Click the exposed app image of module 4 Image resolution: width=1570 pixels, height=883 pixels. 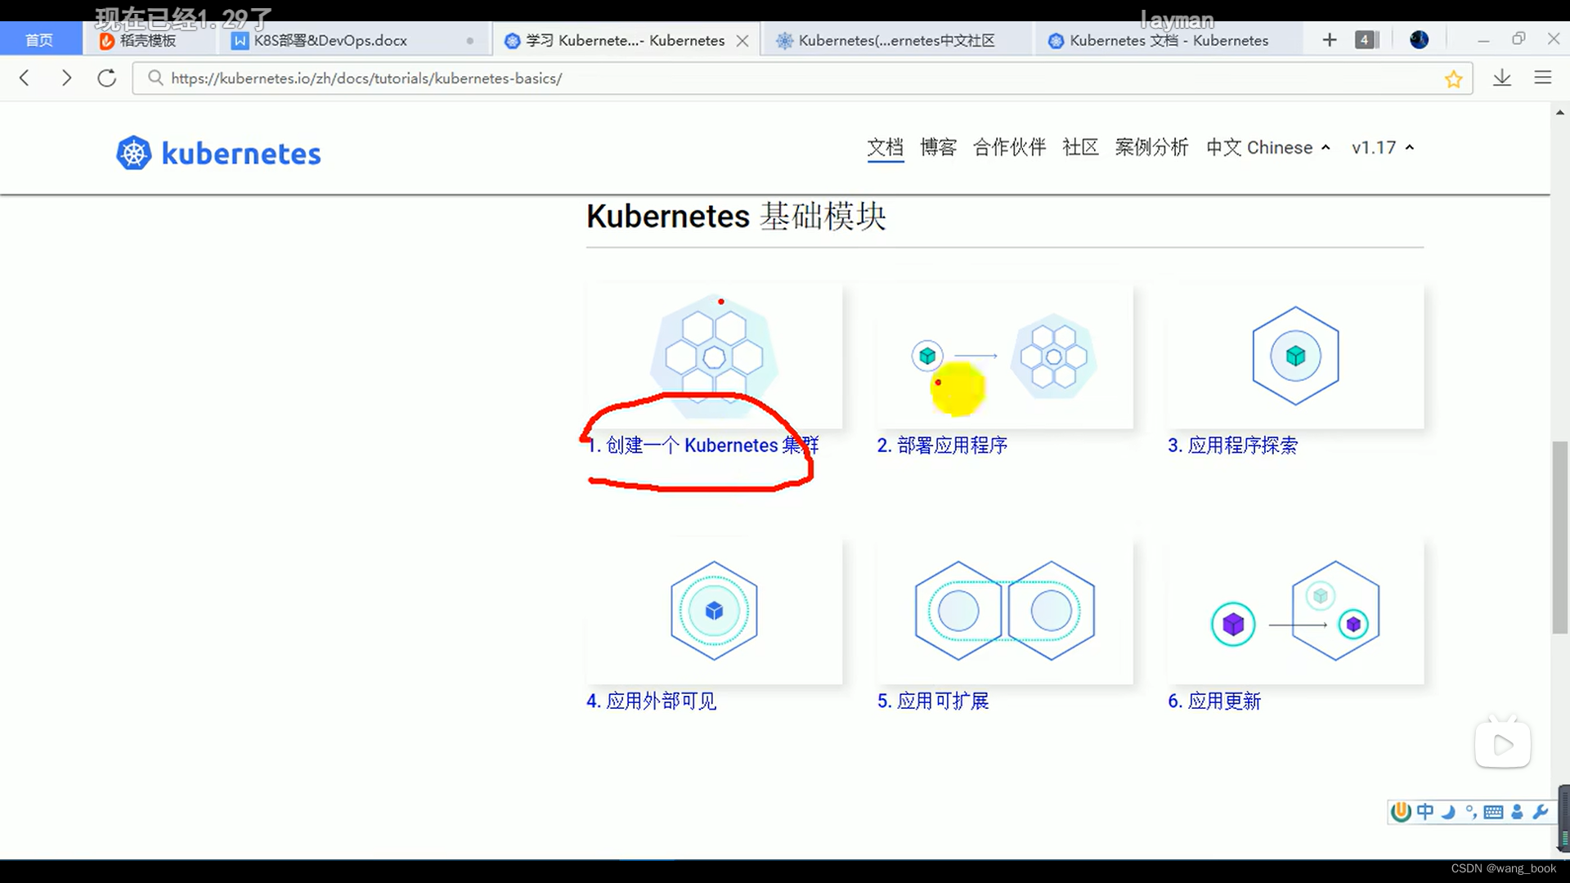click(714, 611)
